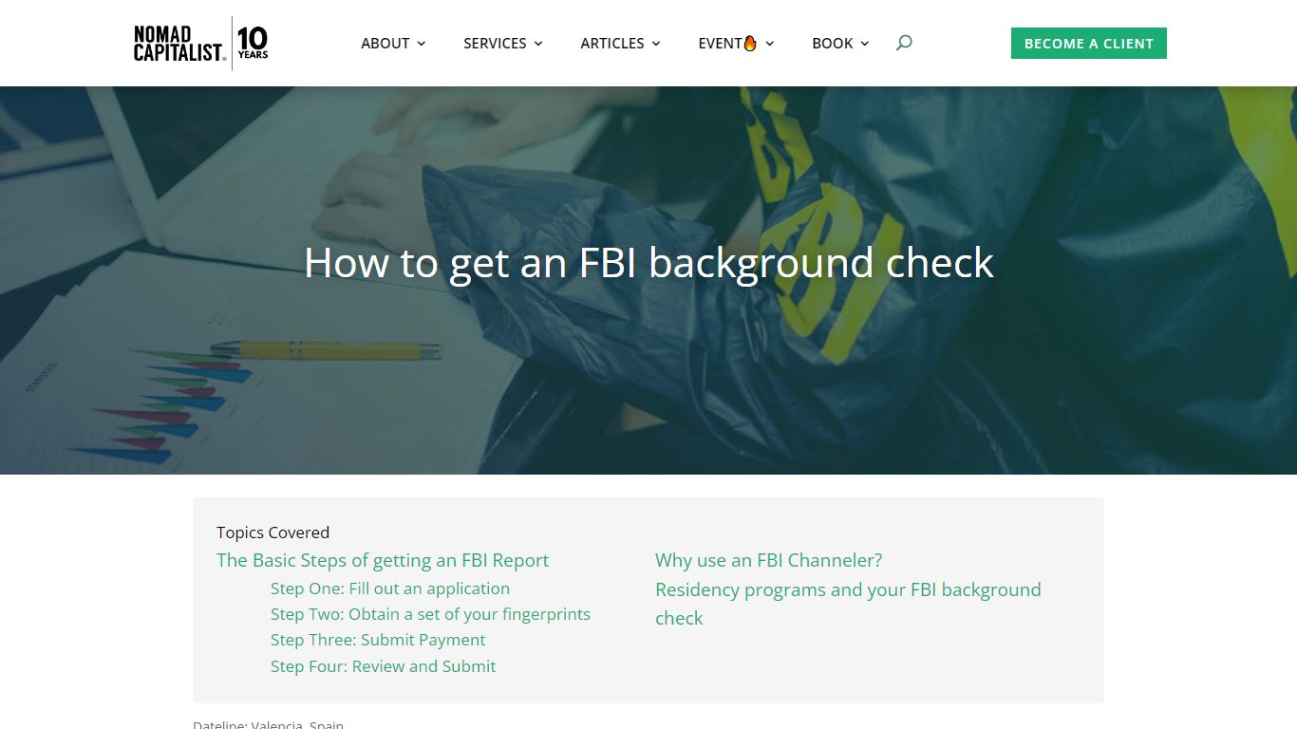Expand the Events dropdown chevron
The height and width of the screenshot is (729, 1297).
[x=770, y=44]
